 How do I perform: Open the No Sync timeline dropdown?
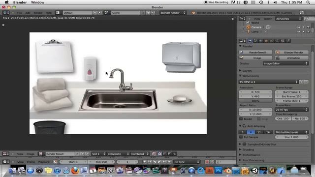click(x=187, y=162)
